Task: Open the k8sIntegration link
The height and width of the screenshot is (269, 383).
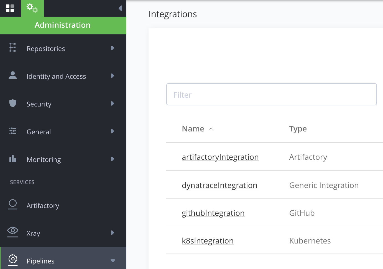Action: [208, 241]
